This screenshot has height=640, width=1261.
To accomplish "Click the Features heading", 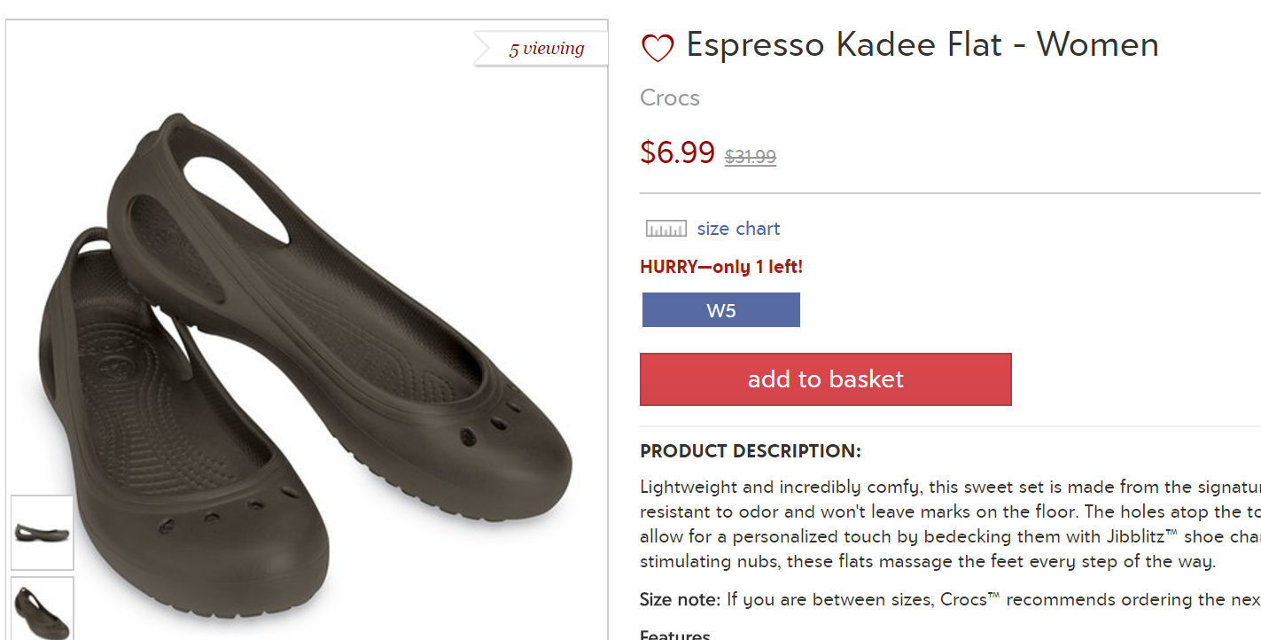I will pos(675,636).
